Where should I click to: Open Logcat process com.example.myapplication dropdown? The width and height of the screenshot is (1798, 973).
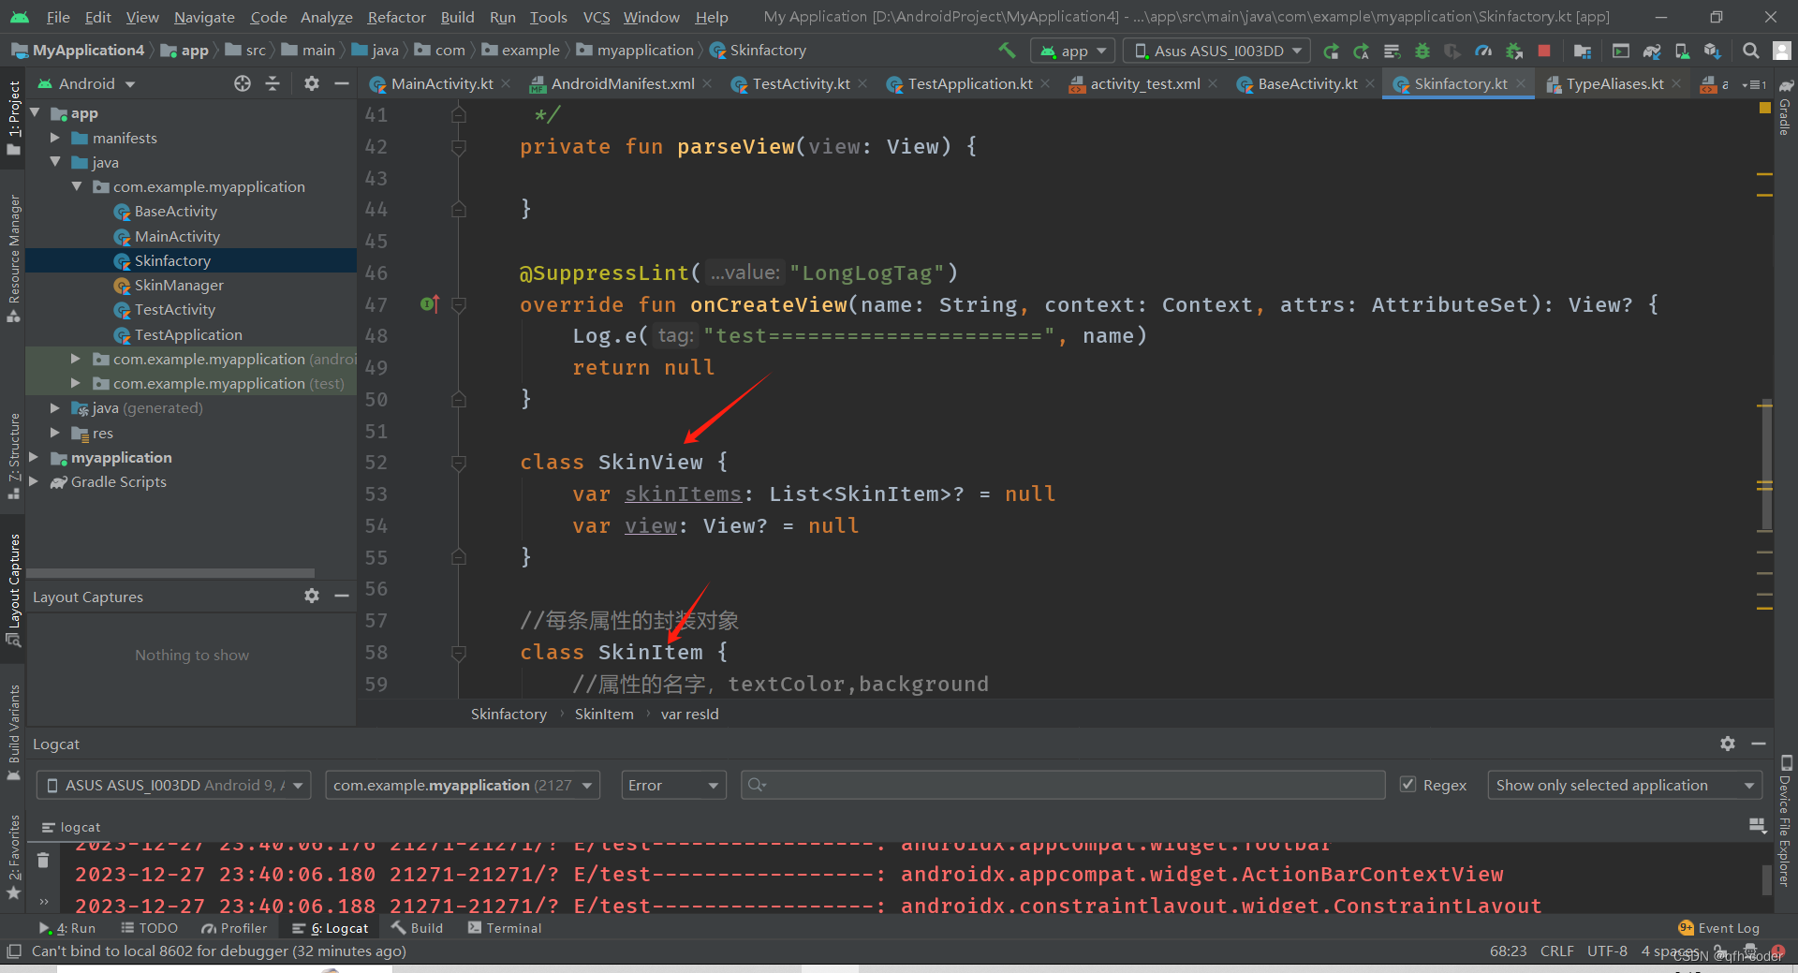pos(463,785)
